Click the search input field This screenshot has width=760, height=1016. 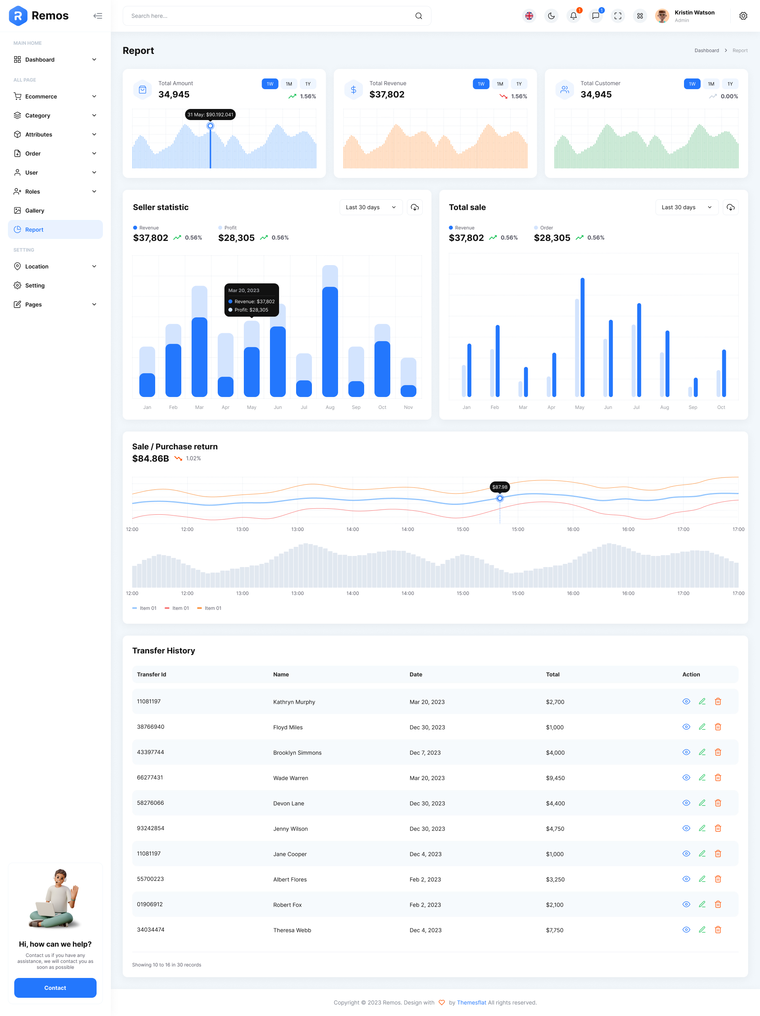click(x=275, y=15)
